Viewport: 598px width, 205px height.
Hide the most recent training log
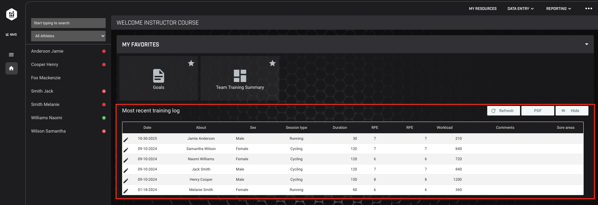click(x=572, y=111)
